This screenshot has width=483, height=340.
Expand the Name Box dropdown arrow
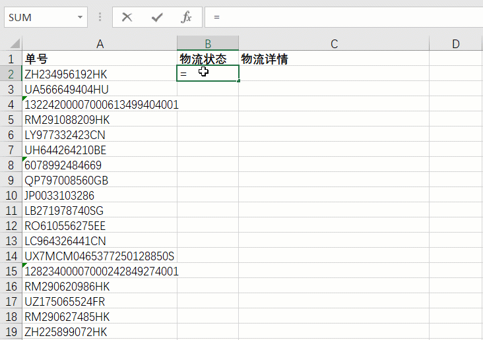click(80, 17)
